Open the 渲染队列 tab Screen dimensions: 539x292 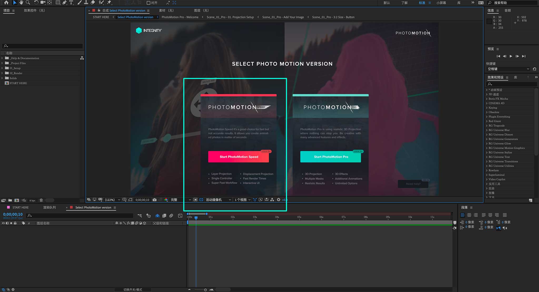point(50,207)
